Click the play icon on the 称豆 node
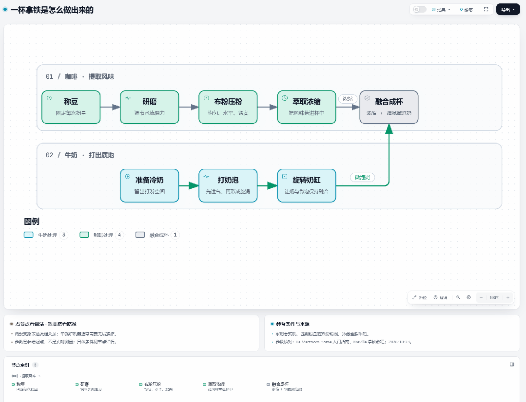This screenshot has width=526, height=402. click(49, 98)
